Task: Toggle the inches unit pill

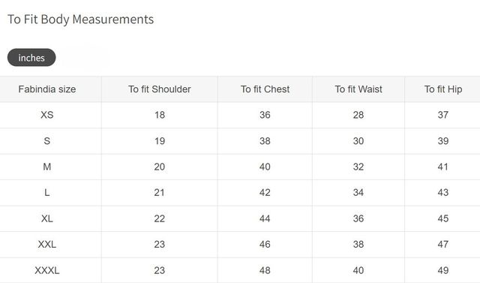Action: pyautogui.click(x=31, y=58)
